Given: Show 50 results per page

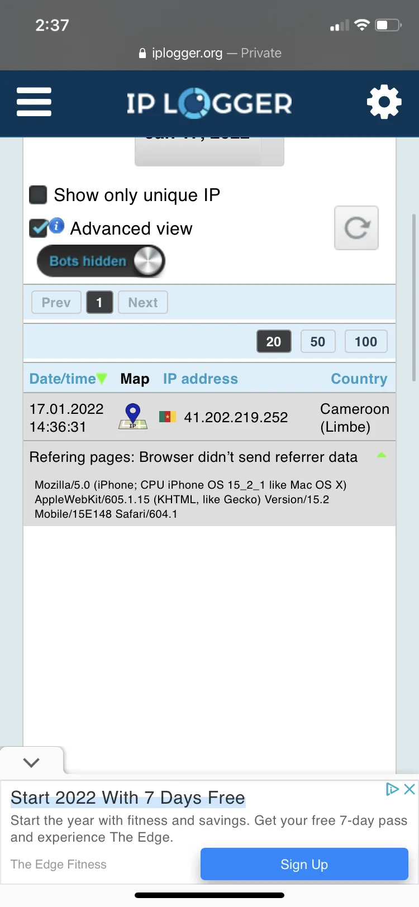Looking at the screenshot, I should click(318, 341).
